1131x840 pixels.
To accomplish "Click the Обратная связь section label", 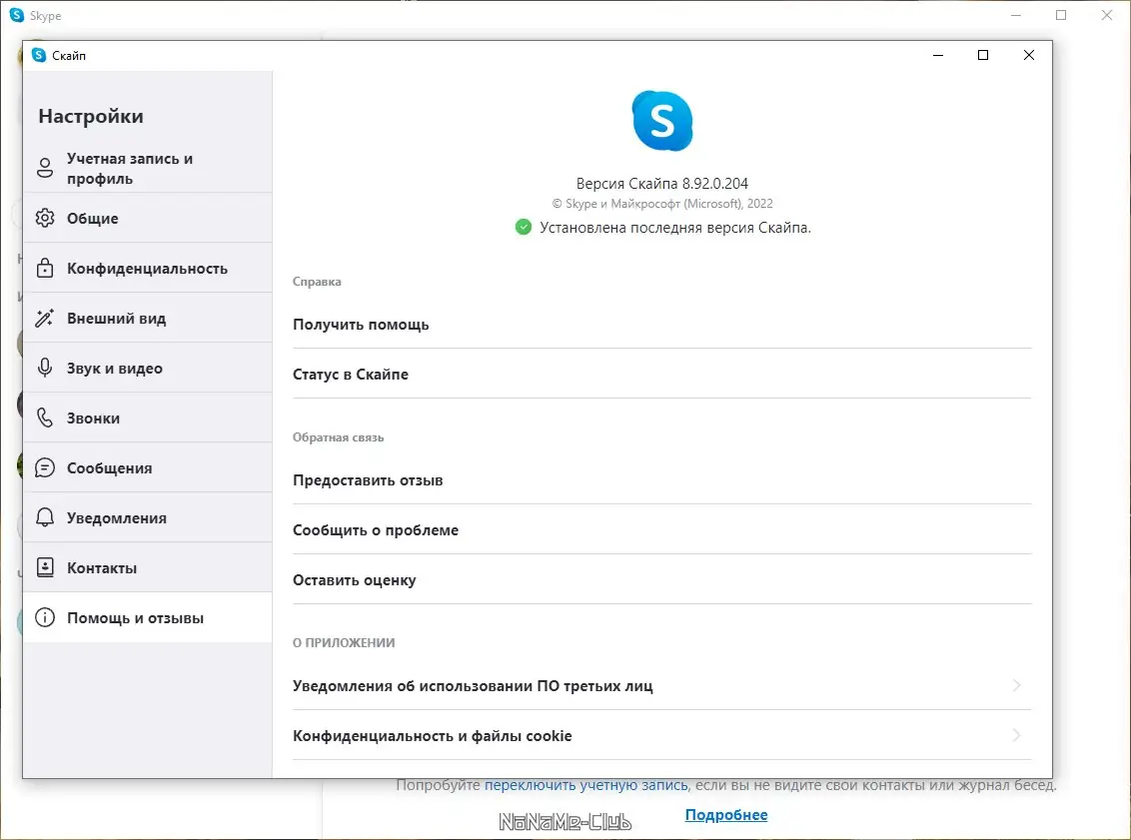I will 339,436.
